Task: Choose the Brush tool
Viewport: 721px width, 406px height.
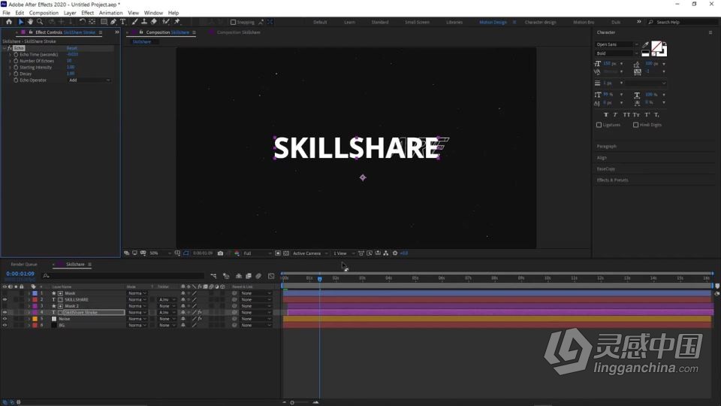Action: [134, 22]
